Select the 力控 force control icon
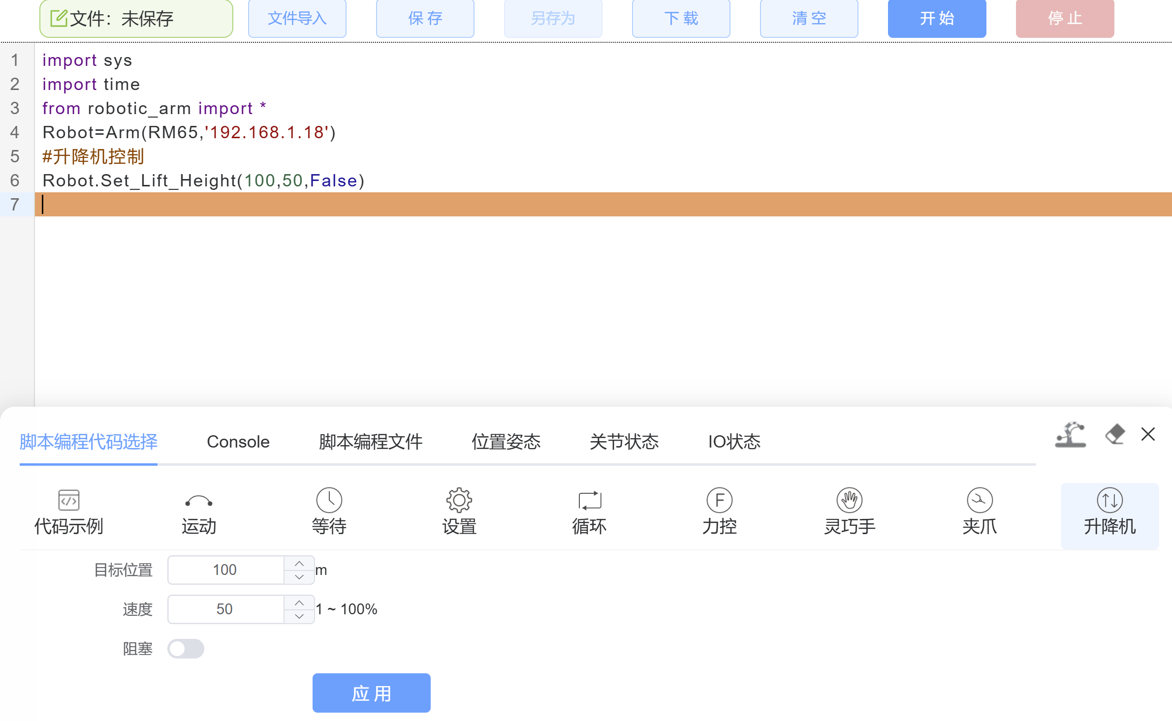This screenshot has width=1172, height=721. (719, 511)
